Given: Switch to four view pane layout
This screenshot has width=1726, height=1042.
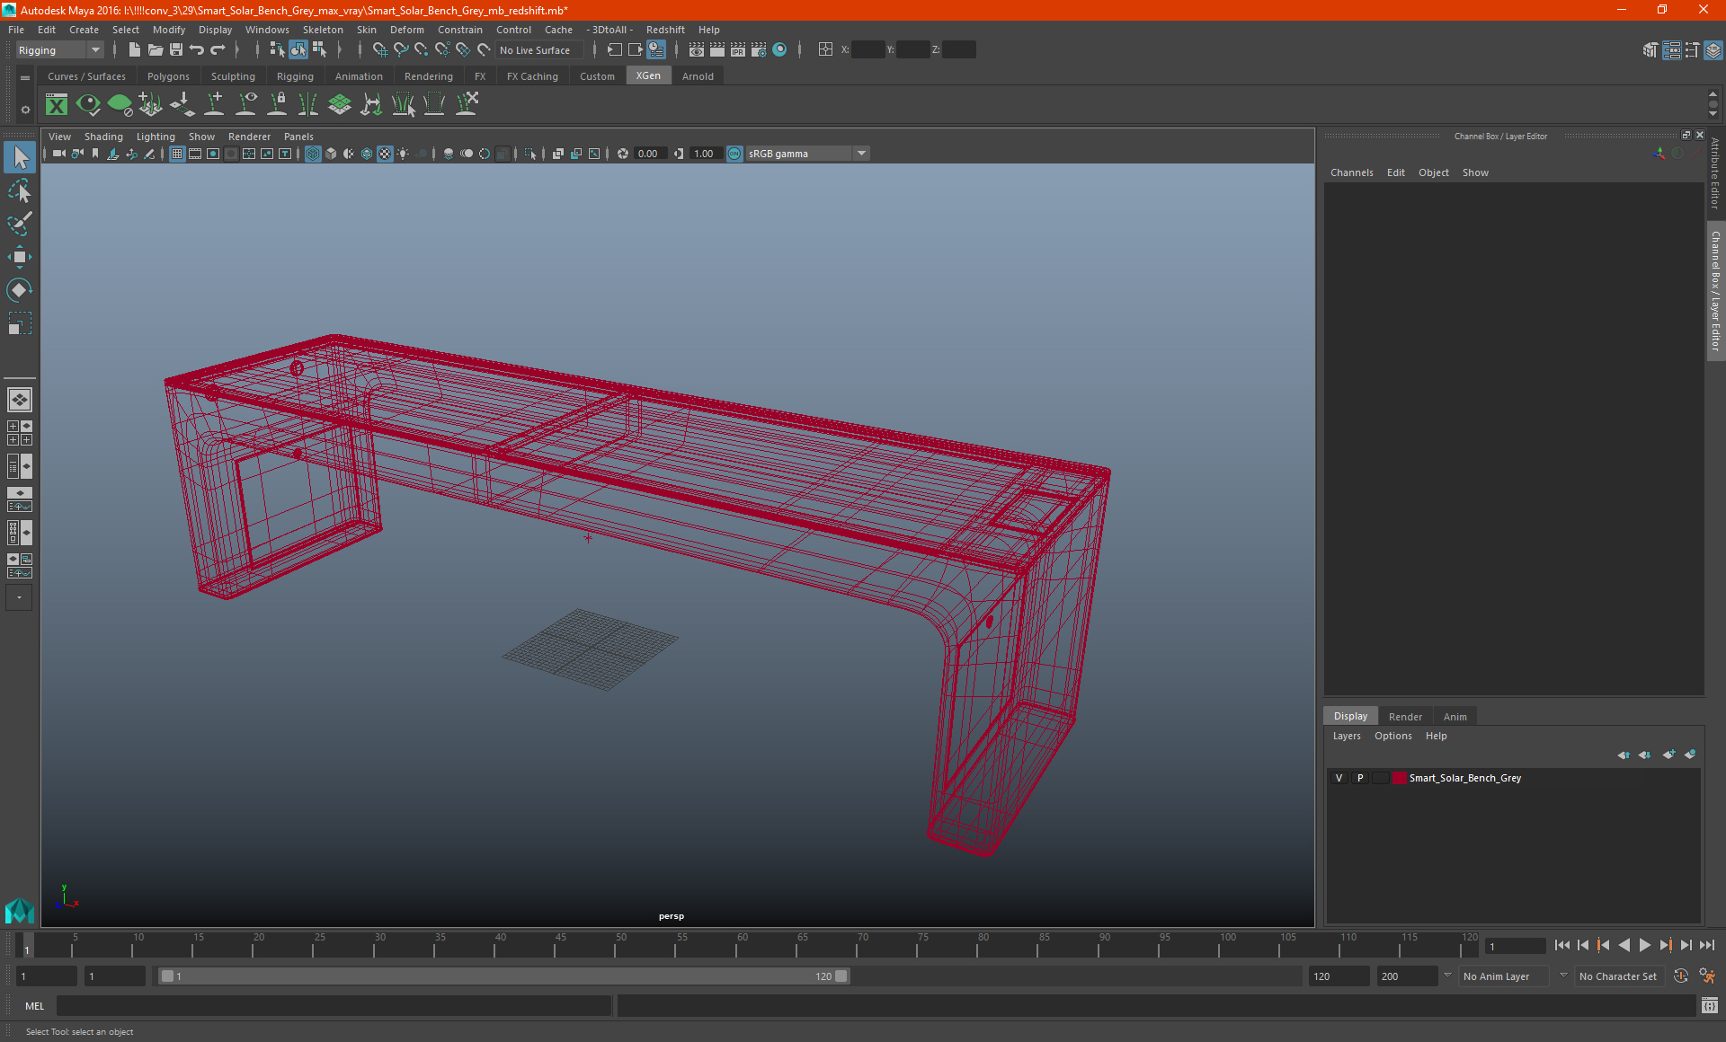Looking at the screenshot, I should tap(19, 433).
